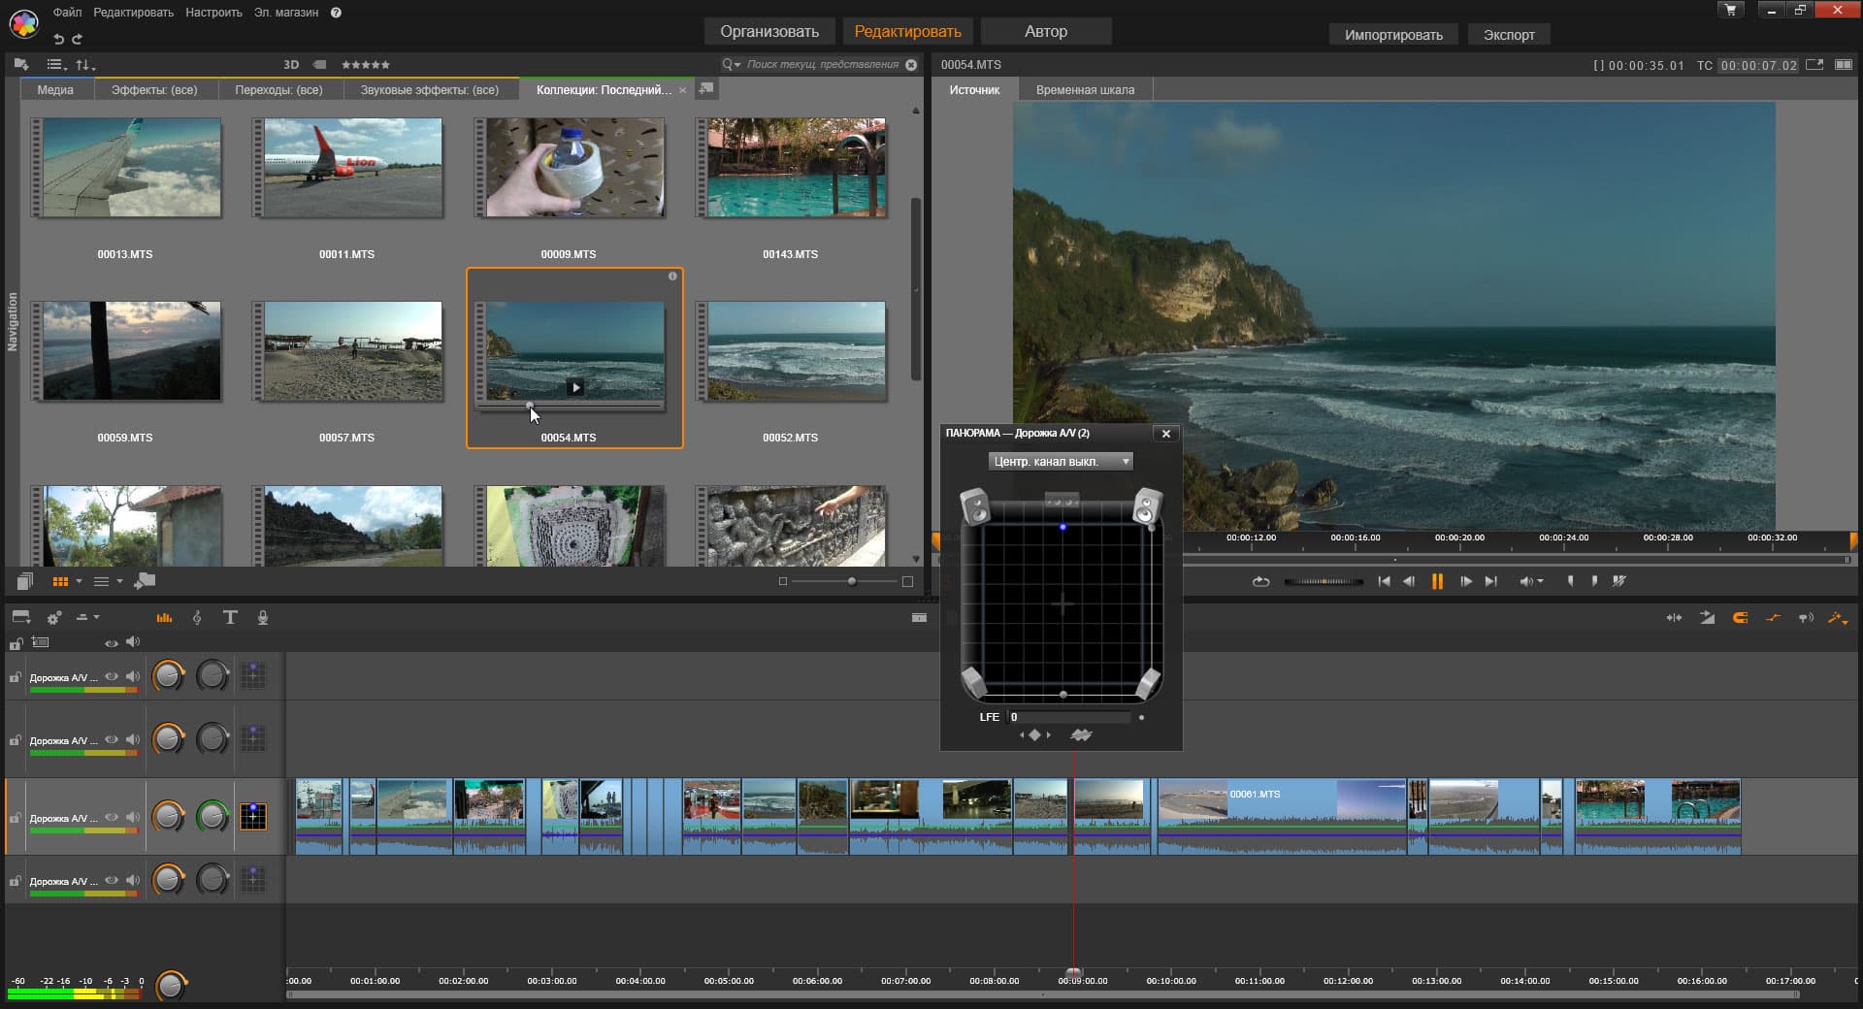1863x1009 pixels.
Task: Switch to 'Переходы: (все)' tab
Action: [278, 90]
